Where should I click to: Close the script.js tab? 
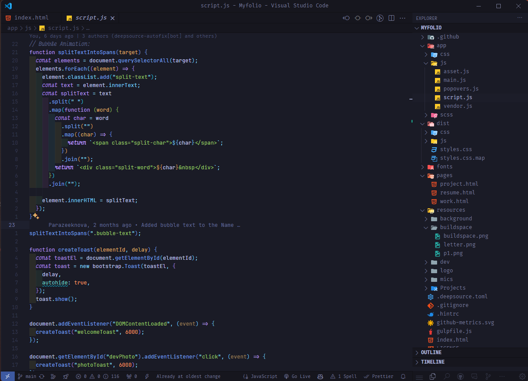pyautogui.click(x=113, y=18)
